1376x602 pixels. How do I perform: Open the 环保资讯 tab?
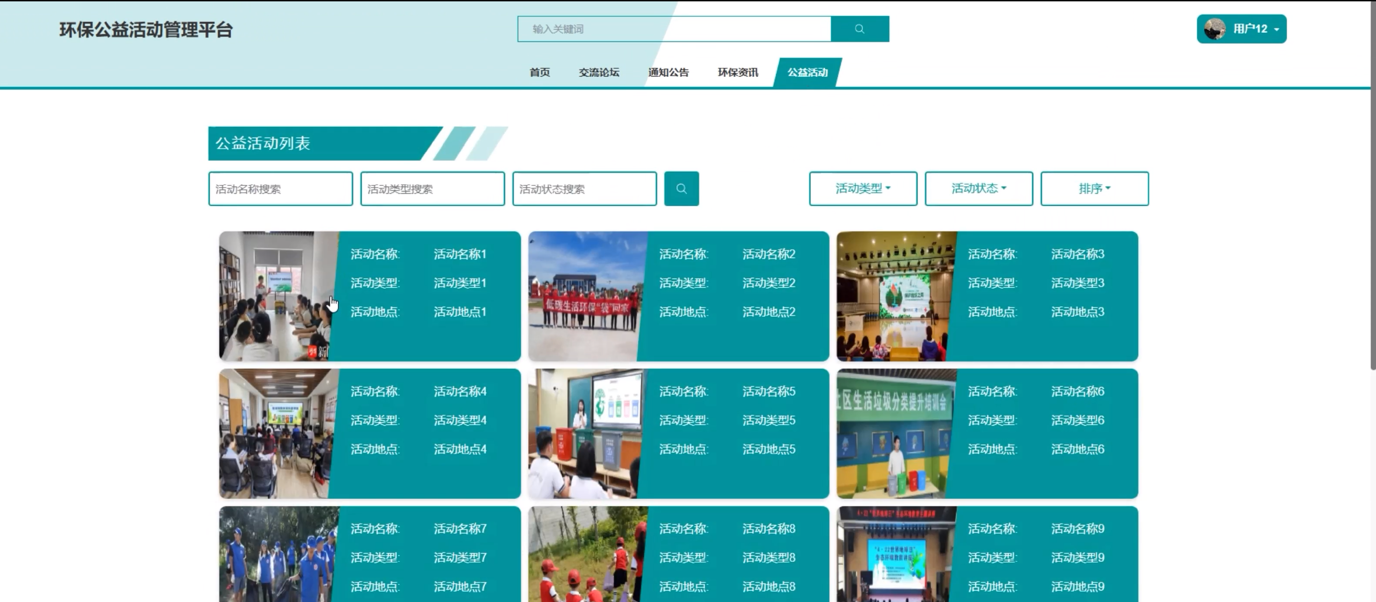coord(738,72)
